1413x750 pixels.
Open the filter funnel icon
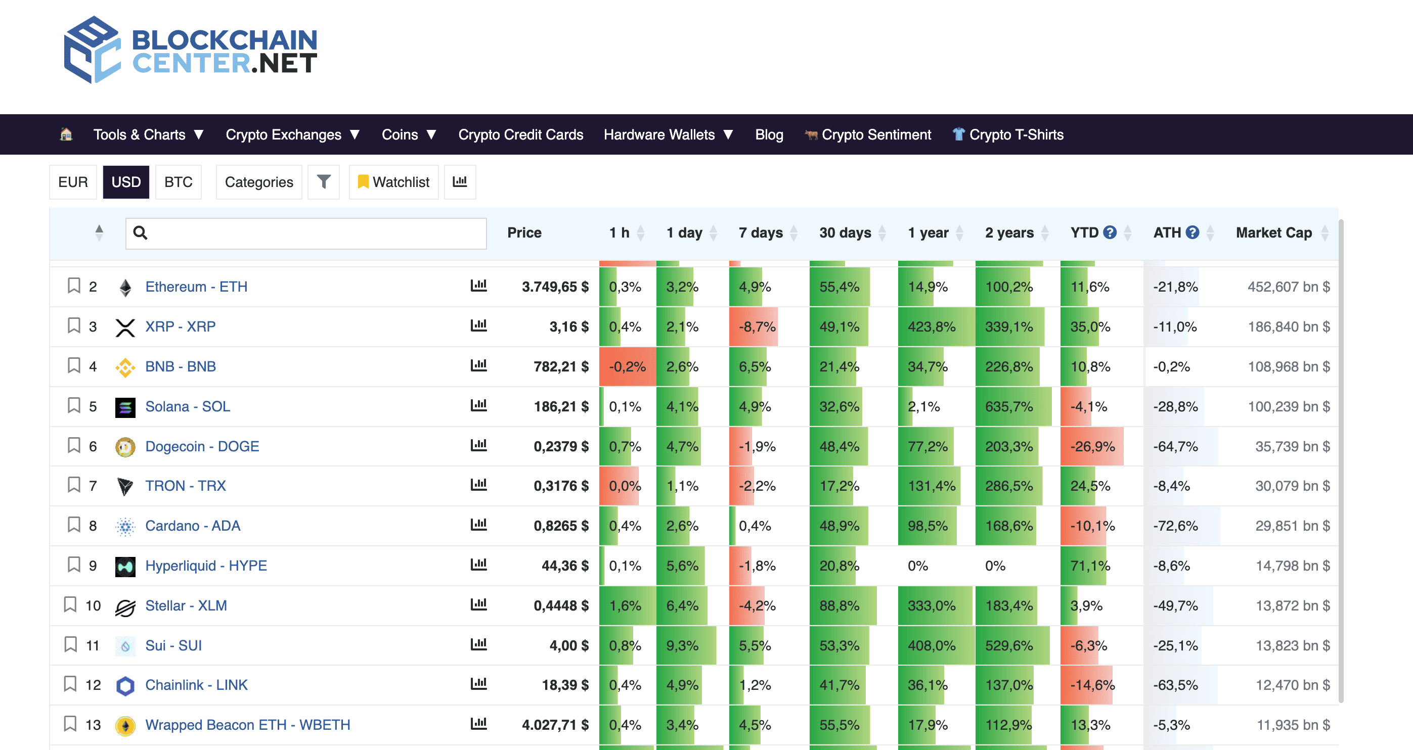(324, 182)
